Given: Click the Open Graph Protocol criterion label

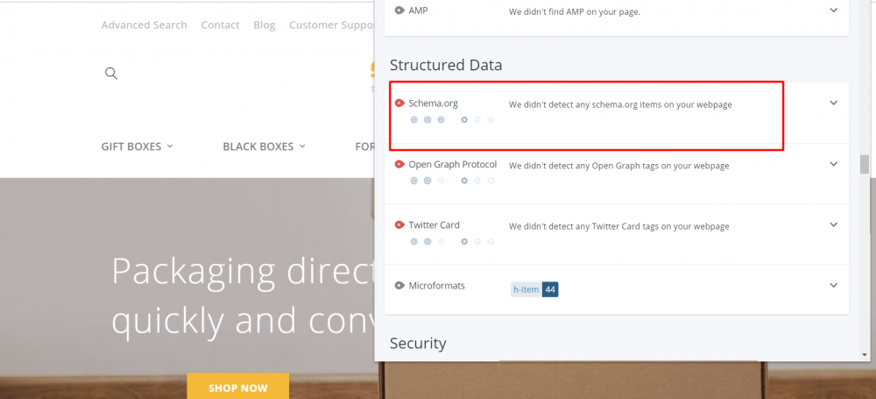Looking at the screenshot, I should tap(453, 165).
